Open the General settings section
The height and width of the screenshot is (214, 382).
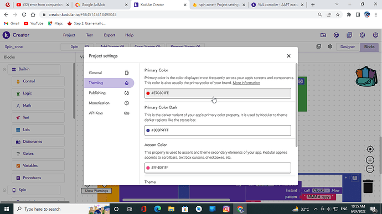click(x=109, y=73)
